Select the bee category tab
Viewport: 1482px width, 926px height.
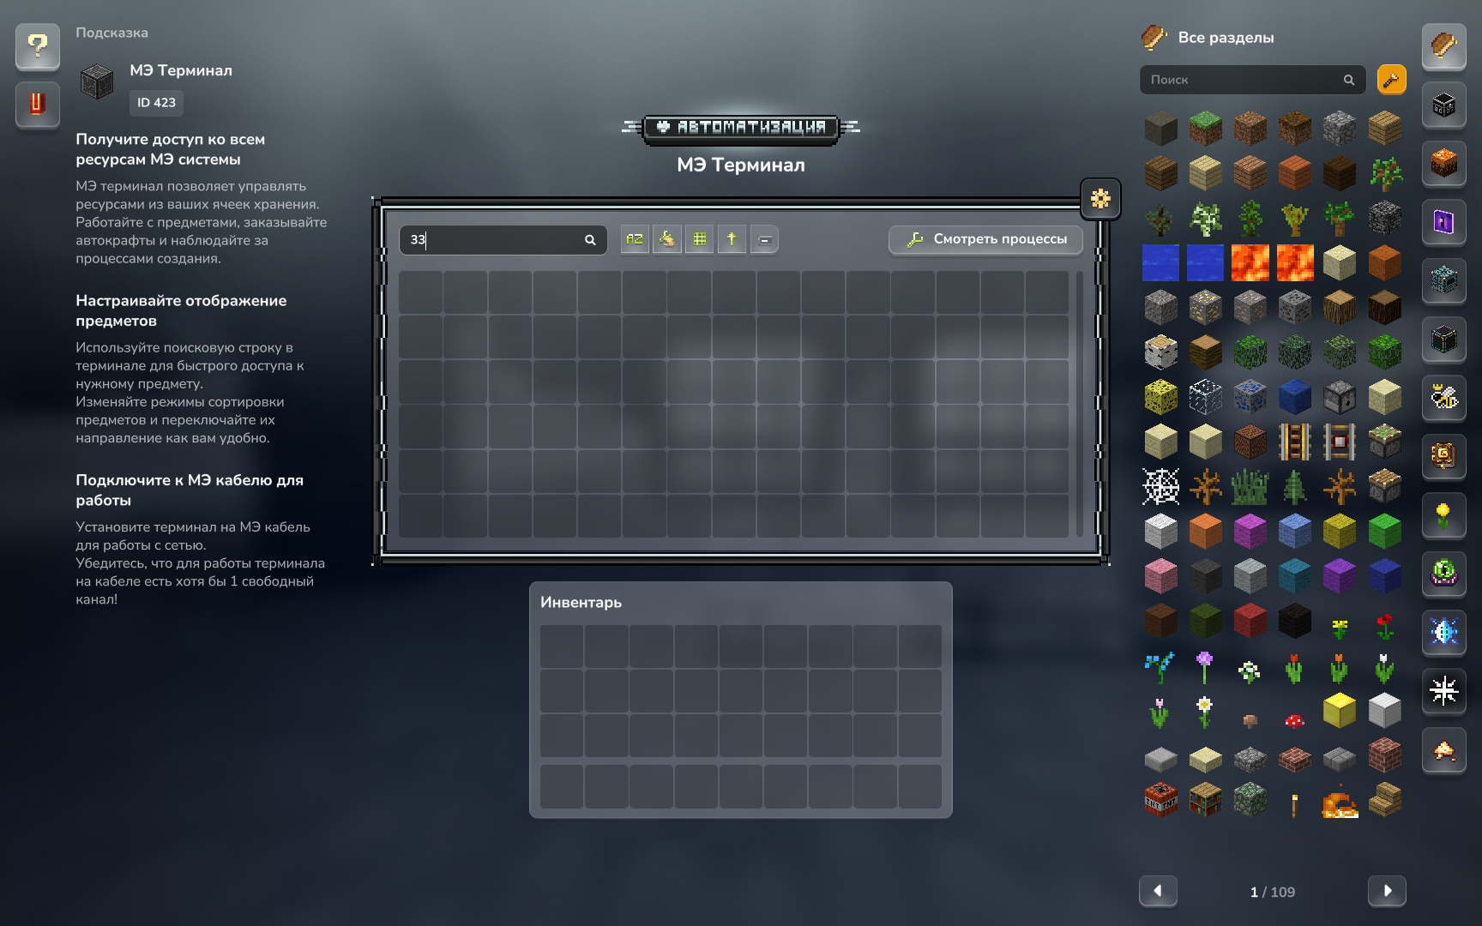[x=1444, y=398]
